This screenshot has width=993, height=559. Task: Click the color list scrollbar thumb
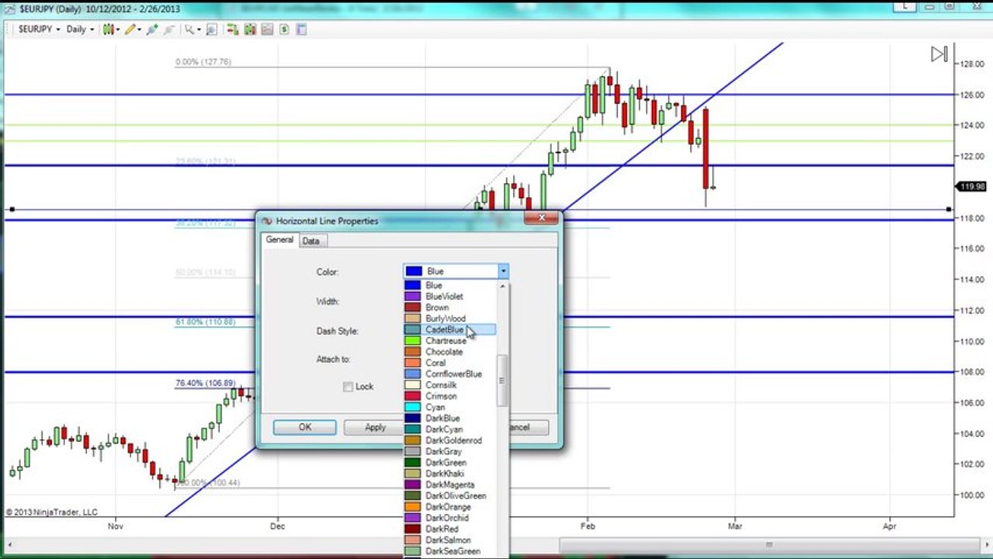[x=502, y=380]
